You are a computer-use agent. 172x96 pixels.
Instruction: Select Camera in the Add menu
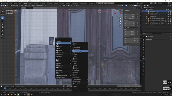(x=63, y=68)
